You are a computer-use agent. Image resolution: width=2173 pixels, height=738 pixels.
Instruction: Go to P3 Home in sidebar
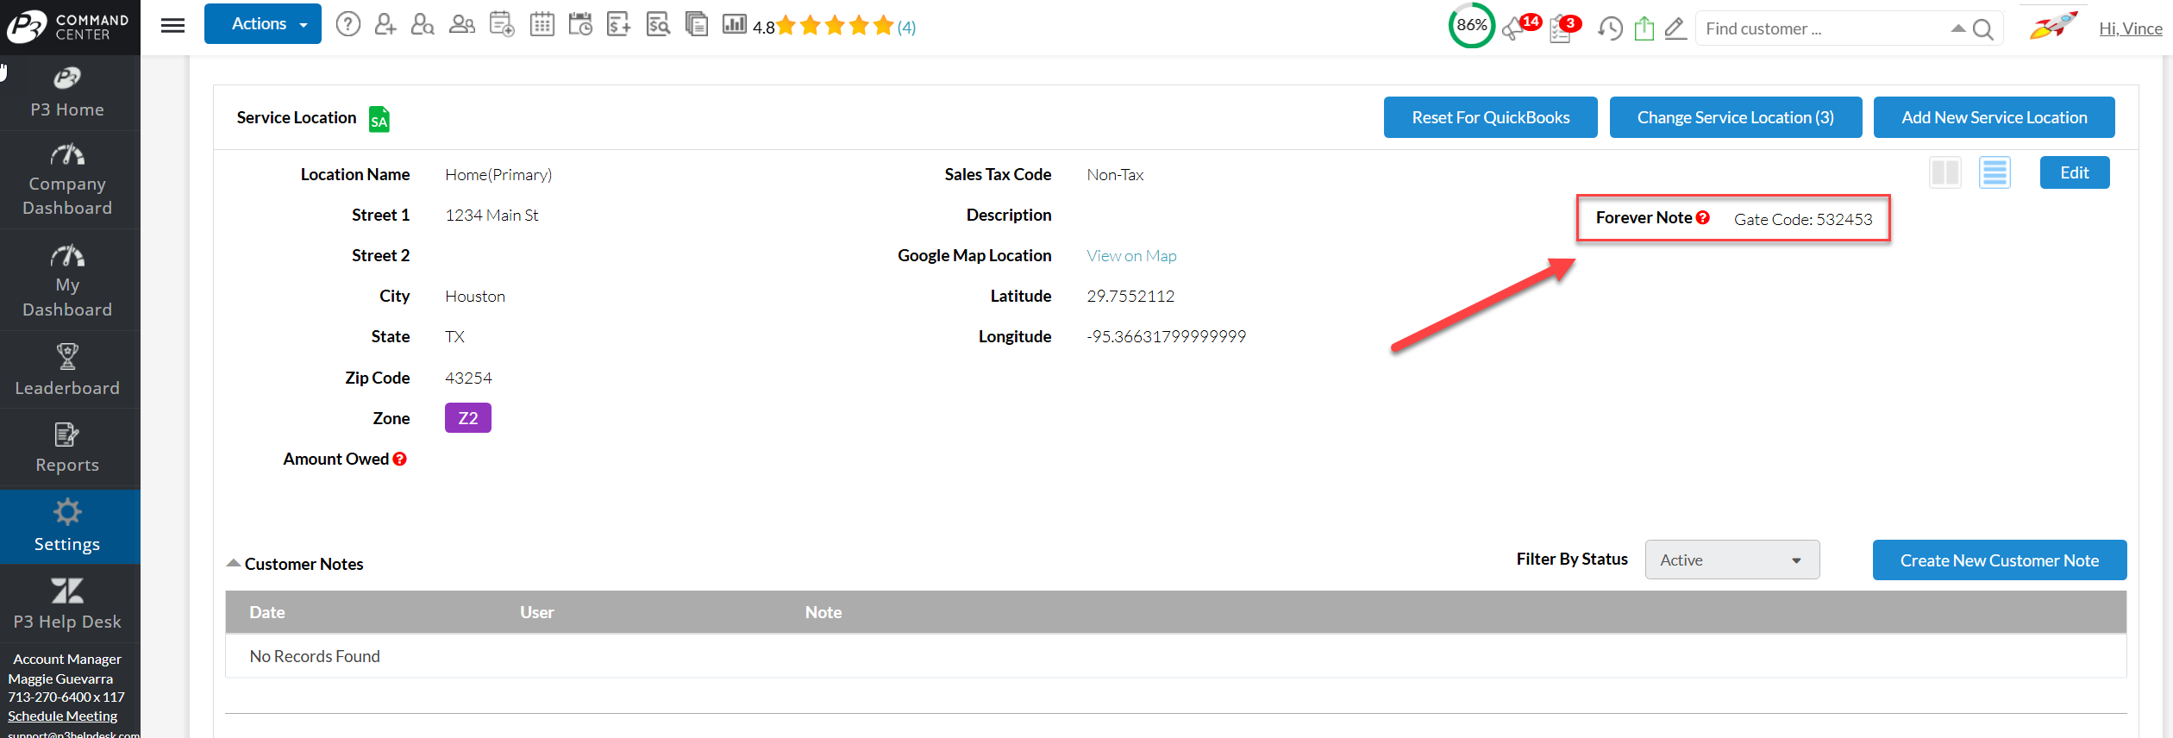point(67,92)
